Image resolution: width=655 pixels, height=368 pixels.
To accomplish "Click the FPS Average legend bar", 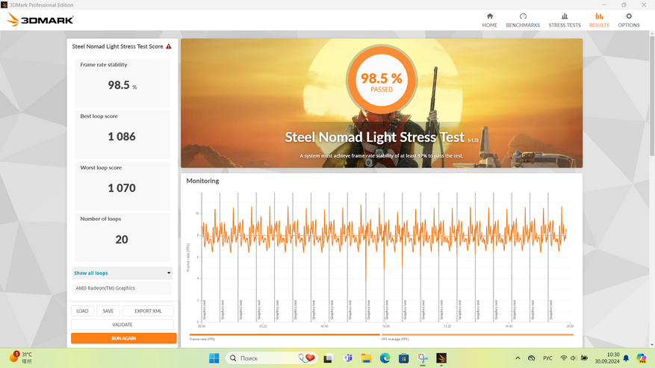I will [x=477, y=334].
